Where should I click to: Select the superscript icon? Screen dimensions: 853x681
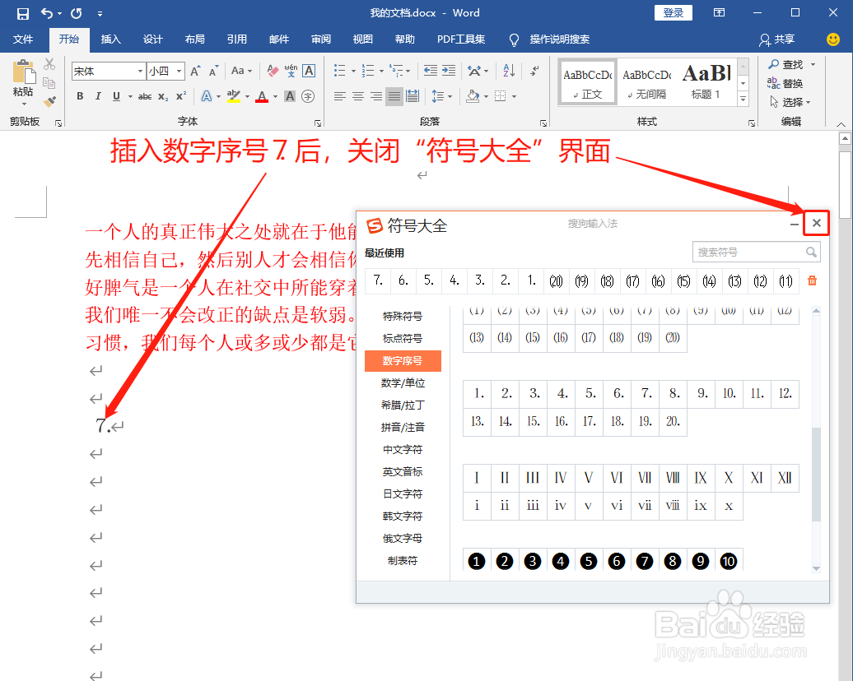point(179,96)
